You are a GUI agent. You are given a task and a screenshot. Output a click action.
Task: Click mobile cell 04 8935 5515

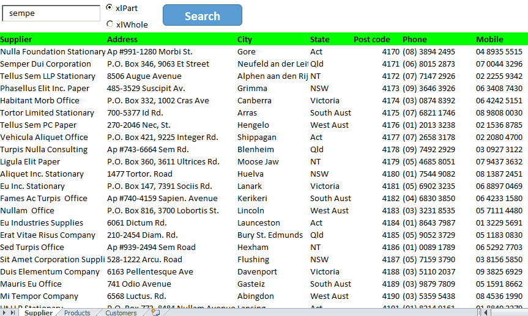[x=499, y=51]
